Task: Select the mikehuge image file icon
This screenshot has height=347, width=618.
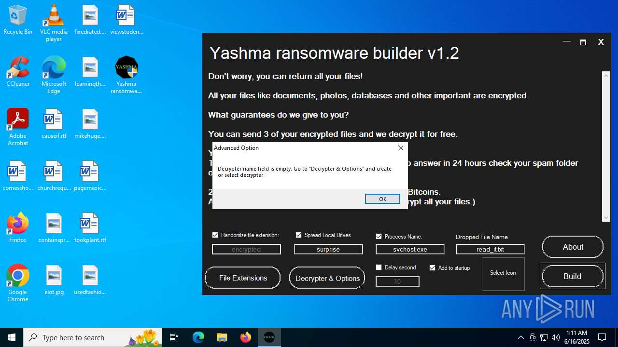Action: click(x=90, y=124)
